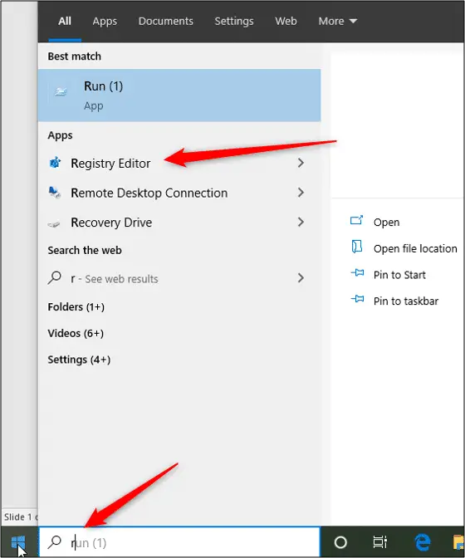Viewport: 465px width, 558px height.
Task: Switch to the Settings search tab
Action: [234, 21]
